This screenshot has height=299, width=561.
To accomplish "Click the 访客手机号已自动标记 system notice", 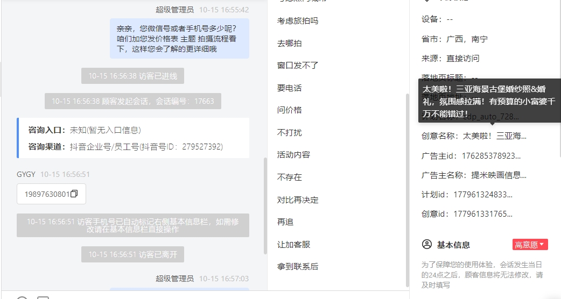I will click(x=133, y=225).
